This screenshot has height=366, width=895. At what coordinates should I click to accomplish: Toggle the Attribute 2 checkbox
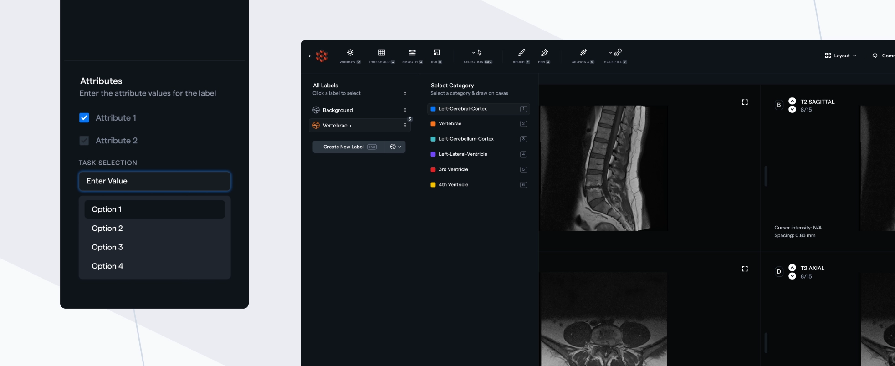click(84, 141)
